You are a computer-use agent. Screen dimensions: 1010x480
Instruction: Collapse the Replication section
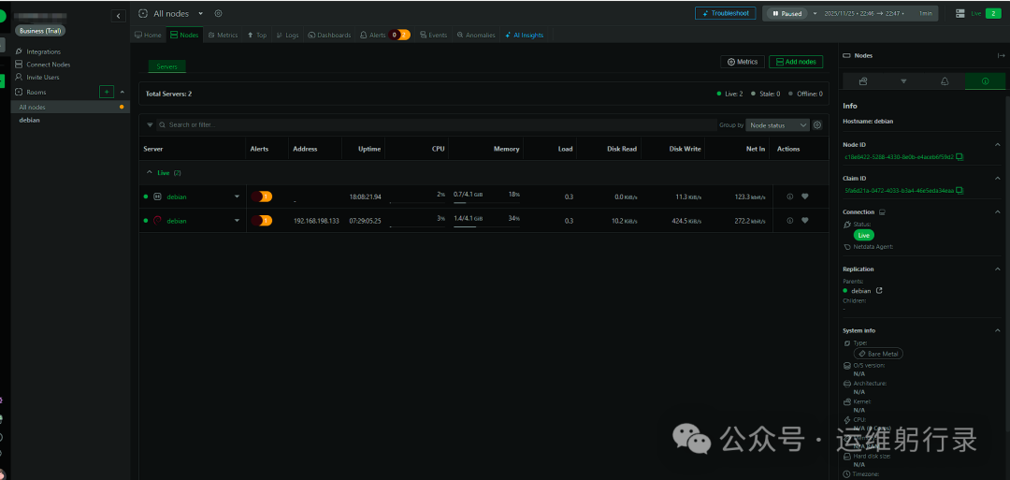click(x=997, y=269)
